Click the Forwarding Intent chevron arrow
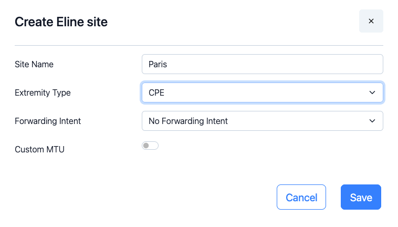 pos(372,121)
